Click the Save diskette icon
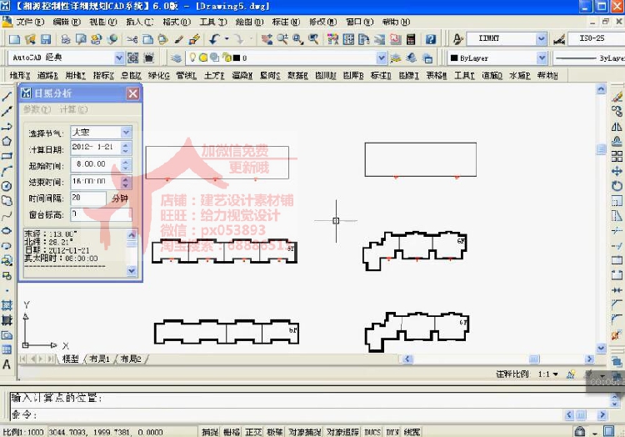625x437 pixels. coord(46,39)
